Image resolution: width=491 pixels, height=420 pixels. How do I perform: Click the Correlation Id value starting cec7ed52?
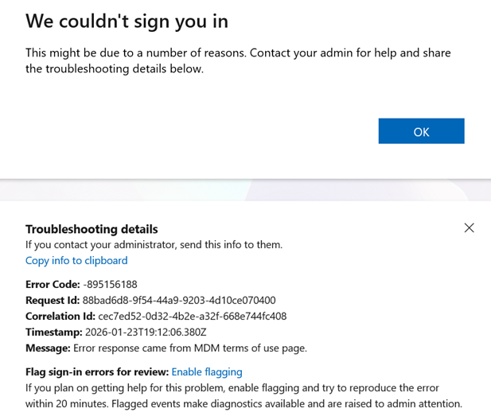pyautogui.click(x=192, y=316)
